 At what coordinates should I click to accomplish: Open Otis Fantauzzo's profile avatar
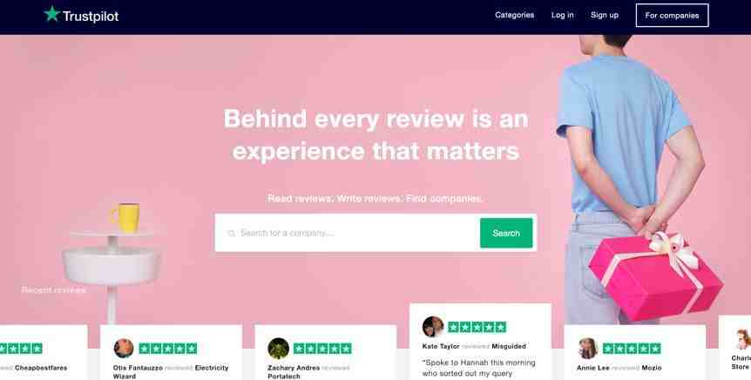[124, 348]
